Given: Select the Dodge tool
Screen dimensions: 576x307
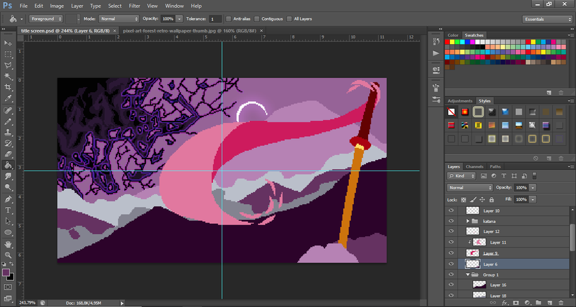Looking at the screenshot, I should pos(8,187).
